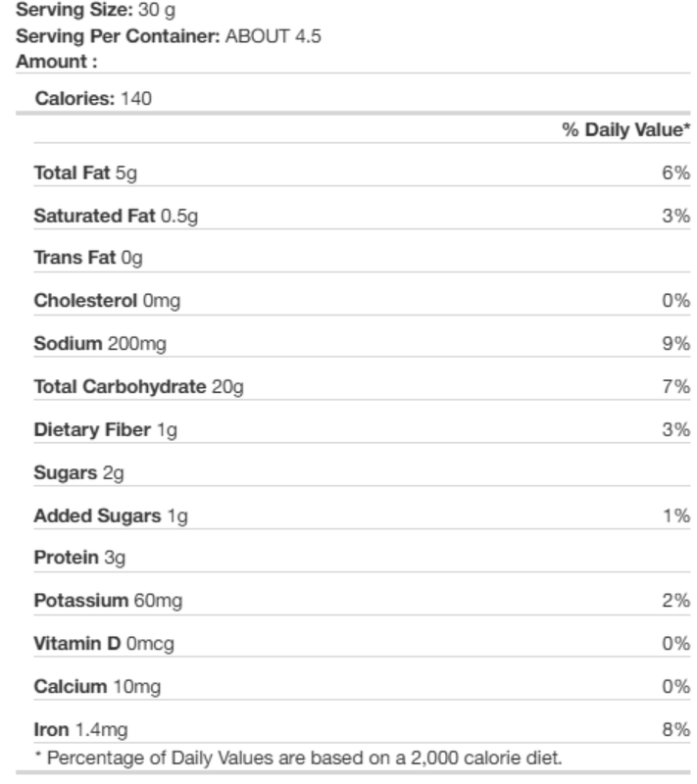The width and height of the screenshot is (697, 784).
Task: Select the Trans Fat 0g row
Action: (362, 258)
